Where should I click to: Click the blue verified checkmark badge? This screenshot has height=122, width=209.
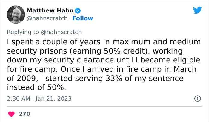click(78, 11)
